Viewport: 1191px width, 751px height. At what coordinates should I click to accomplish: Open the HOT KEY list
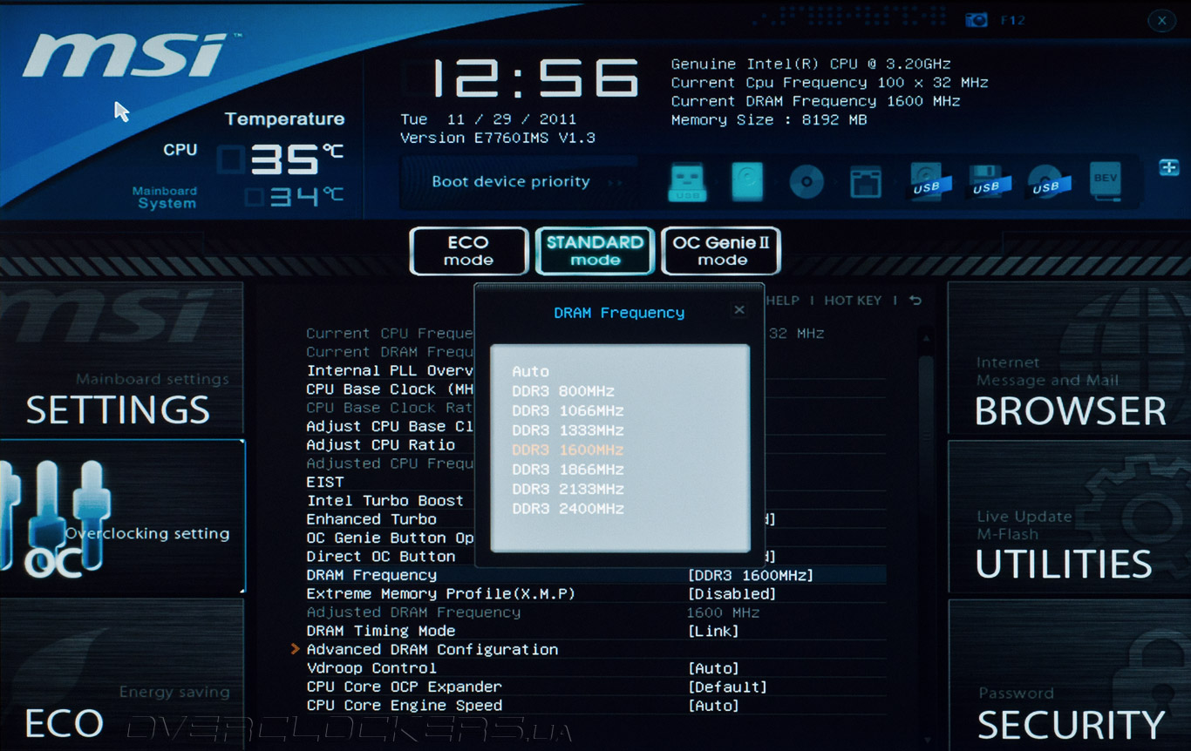[853, 301]
